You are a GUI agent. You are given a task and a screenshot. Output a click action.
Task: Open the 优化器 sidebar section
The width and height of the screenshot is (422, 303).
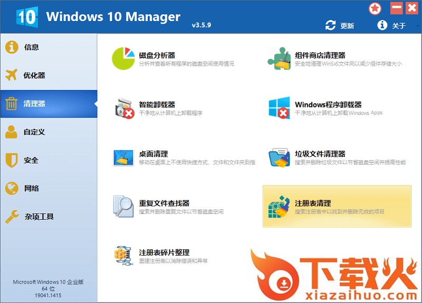[x=34, y=75]
